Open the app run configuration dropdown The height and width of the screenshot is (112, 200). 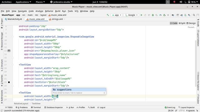117,15
